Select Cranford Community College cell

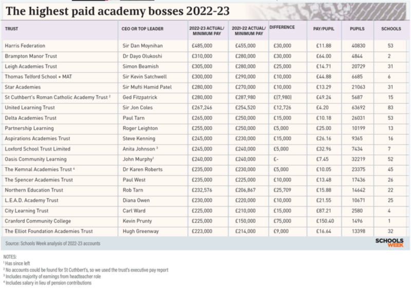click(x=38, y=221)
